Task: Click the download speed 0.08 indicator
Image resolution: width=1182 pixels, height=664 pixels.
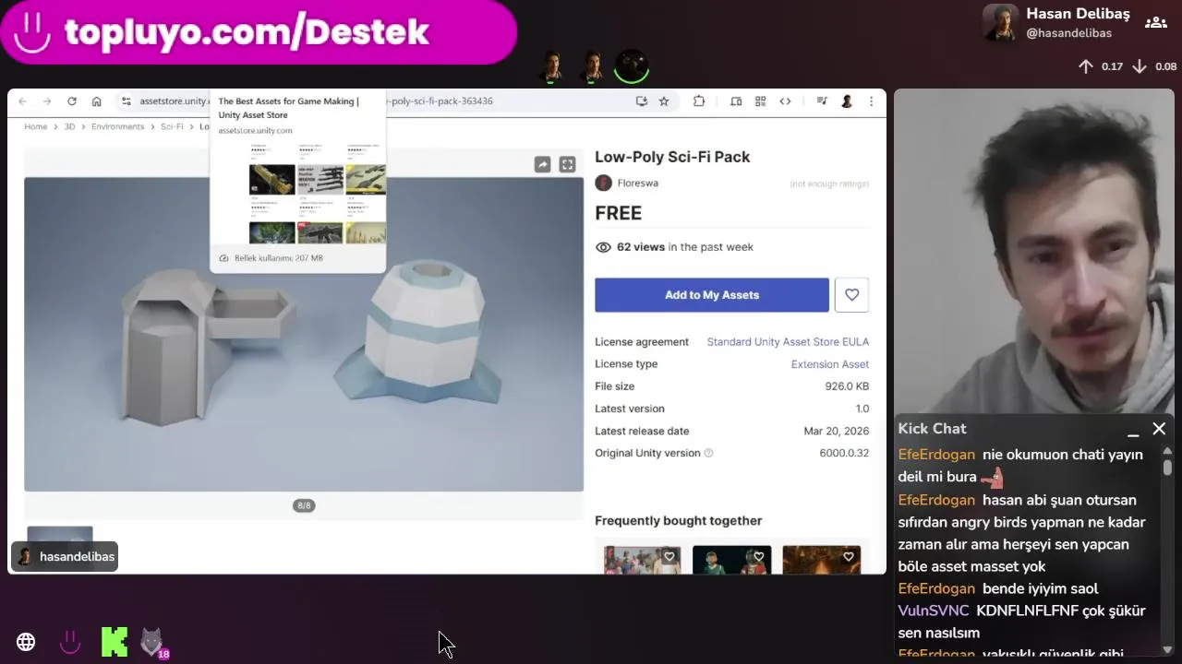Action: coord(1154,66)
